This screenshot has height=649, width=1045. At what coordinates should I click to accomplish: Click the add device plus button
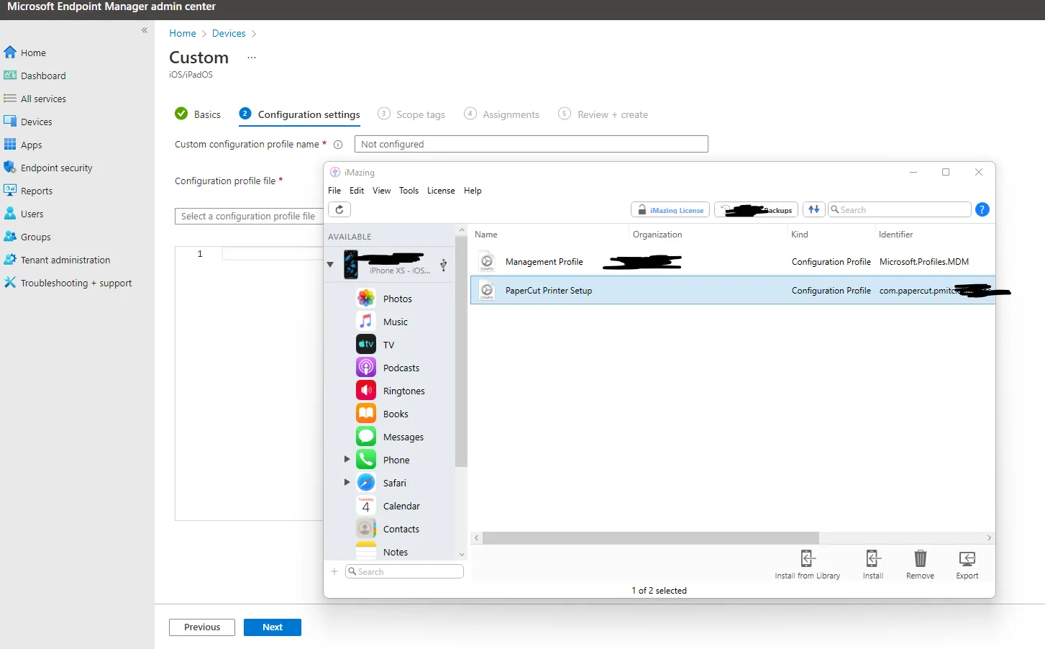334,571
